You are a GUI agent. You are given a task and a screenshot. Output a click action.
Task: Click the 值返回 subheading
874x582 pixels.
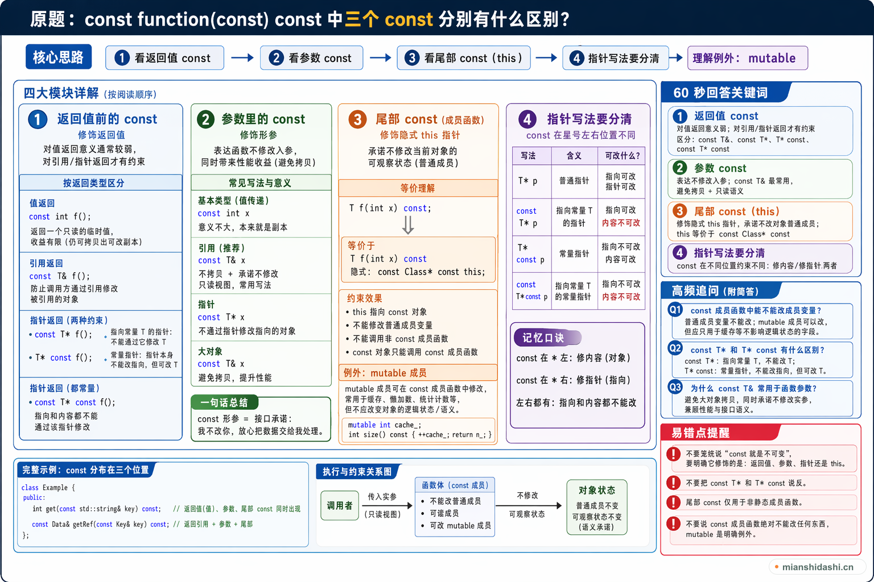click(x=42, y=203)
